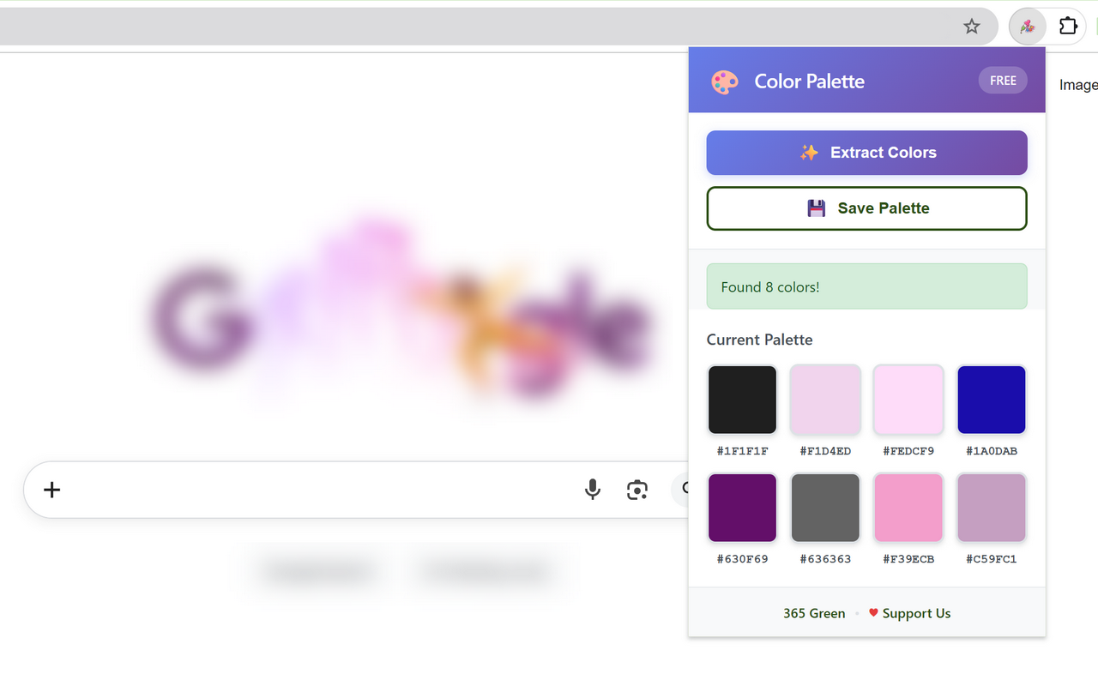This screenshot has height=686, width=1098.
Task: Bookmark the page using the star icon
Action: click(972, 26)
